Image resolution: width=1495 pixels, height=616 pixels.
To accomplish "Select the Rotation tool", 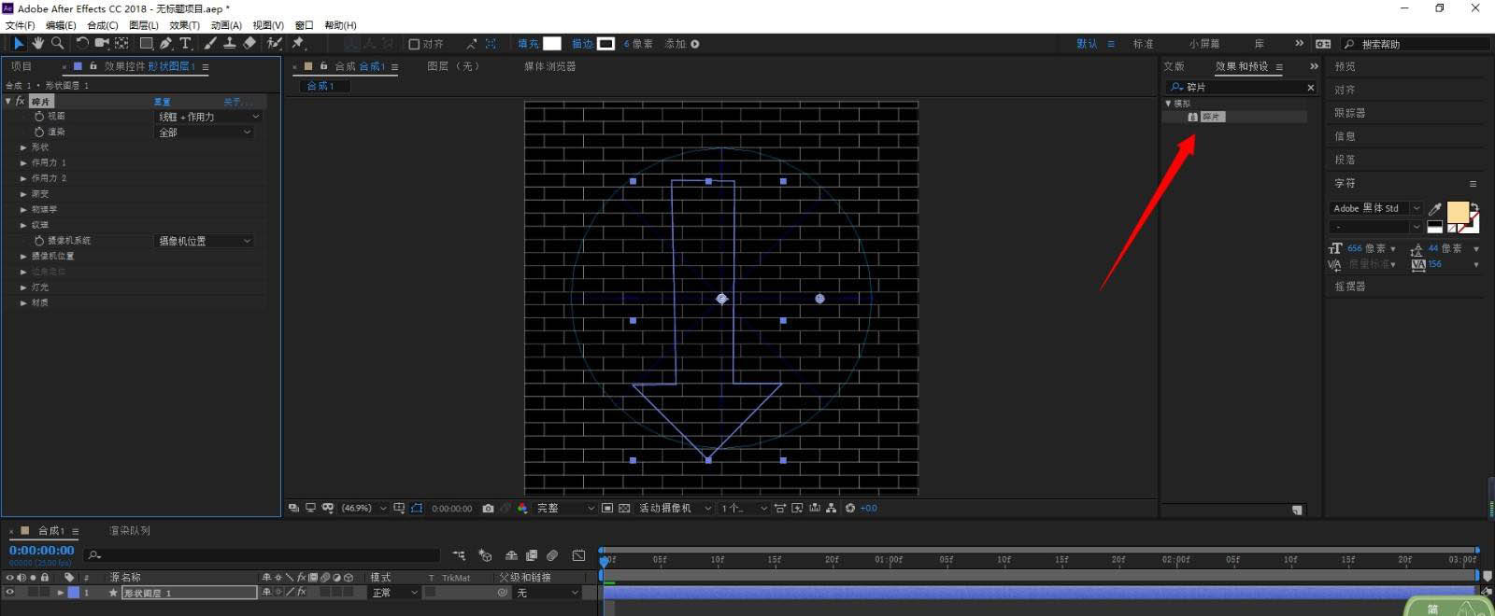I will [x=82, y=43].
